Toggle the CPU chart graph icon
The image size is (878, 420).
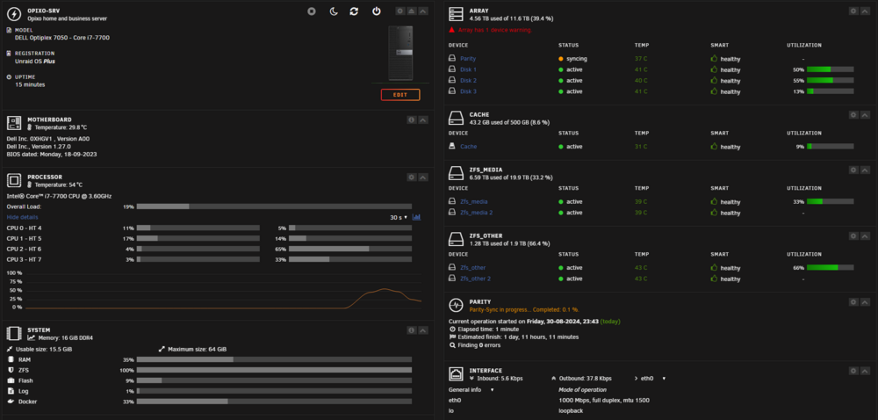(416, 217)
